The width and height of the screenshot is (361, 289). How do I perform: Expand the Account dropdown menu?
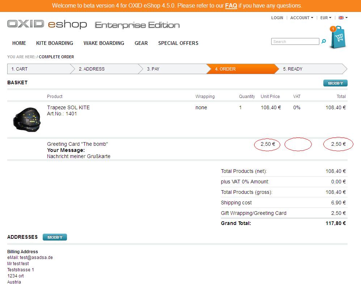(302, 18)
